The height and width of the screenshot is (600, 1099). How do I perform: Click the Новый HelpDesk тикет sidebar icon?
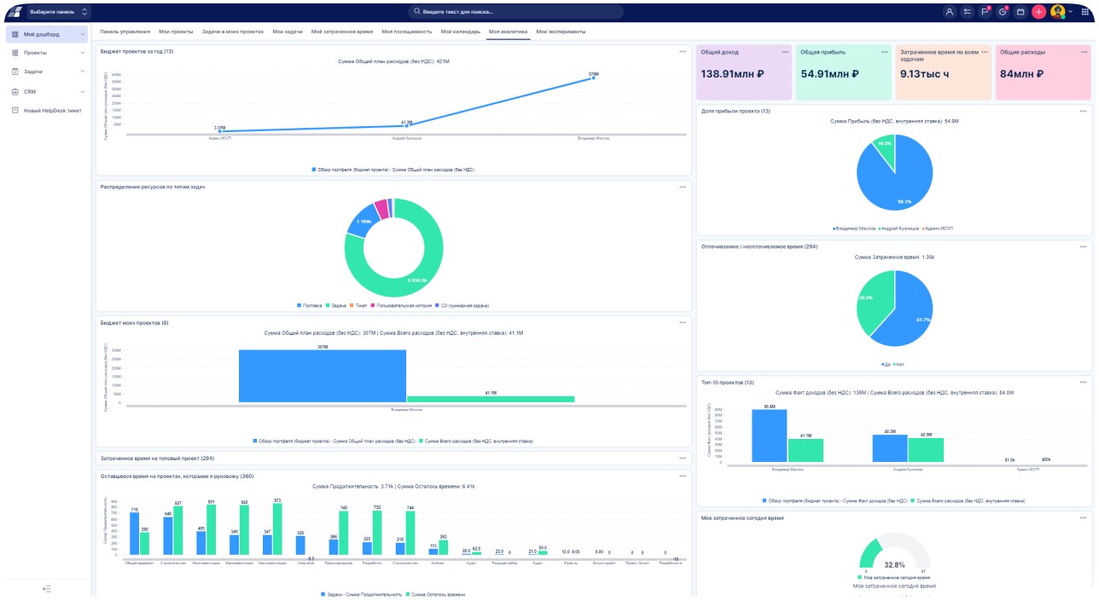(15, 110)
